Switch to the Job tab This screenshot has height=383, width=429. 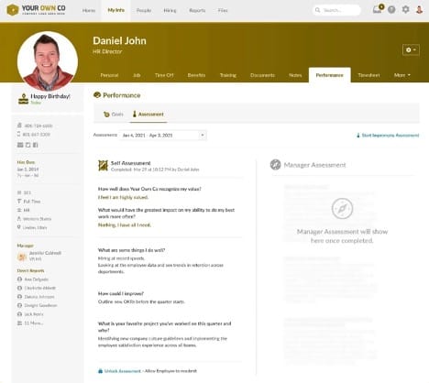(x=137, y=75)
